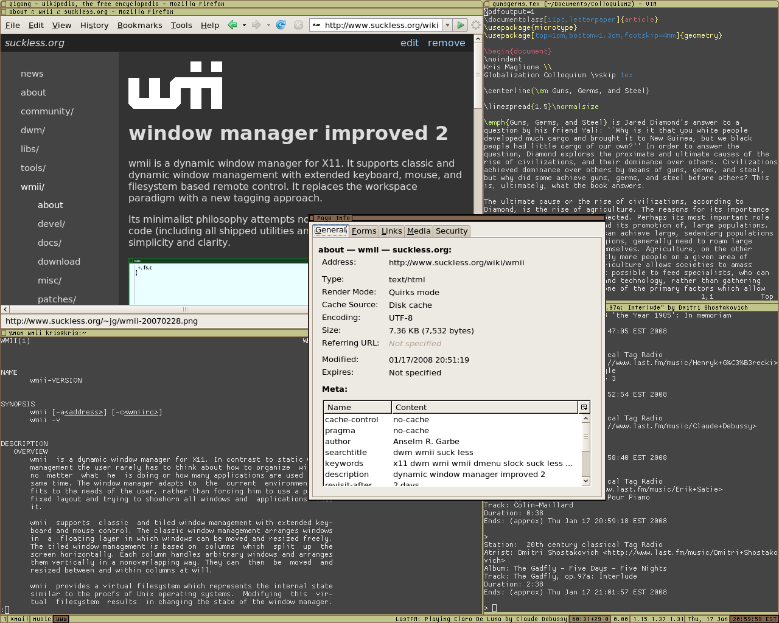Open the top-level 'about' sidebar link
This screenshot has height=623, width=779.
pos(33,92)
